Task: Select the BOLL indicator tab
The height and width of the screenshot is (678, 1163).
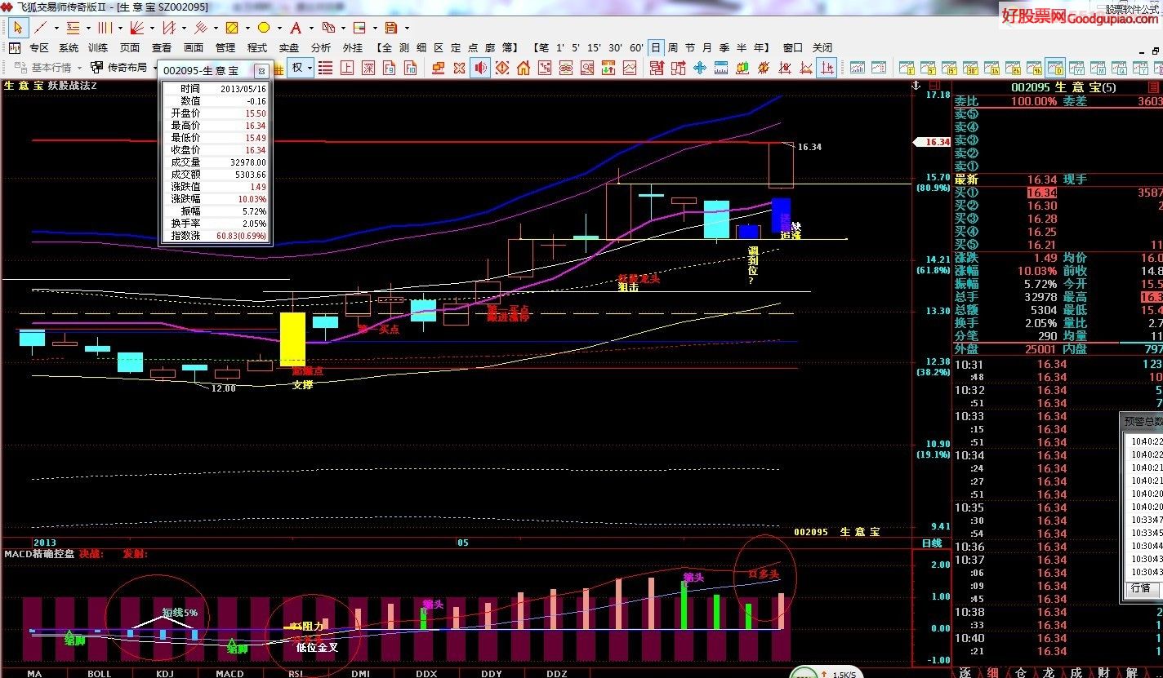Action: tap(99, 673)
